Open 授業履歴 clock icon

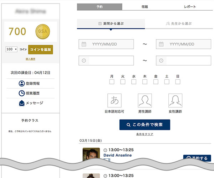(x=21, y=93)
